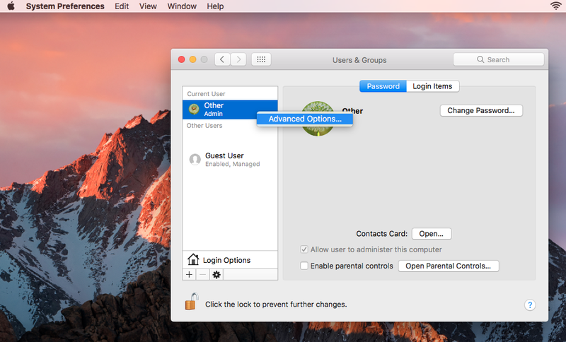Open the View menu

148,6
